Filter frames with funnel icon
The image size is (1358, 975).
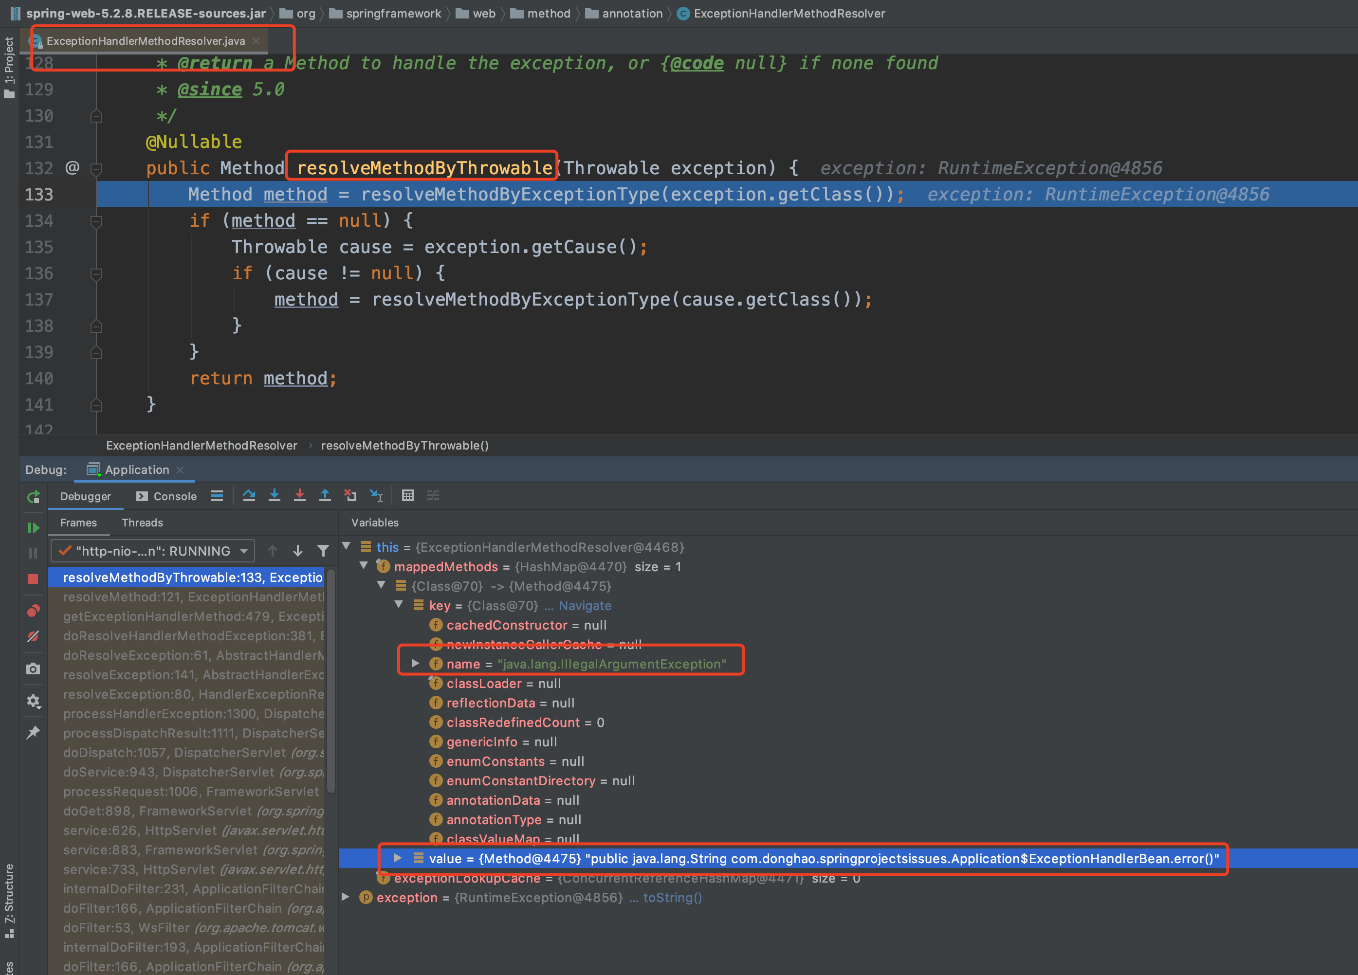(323, 551)
